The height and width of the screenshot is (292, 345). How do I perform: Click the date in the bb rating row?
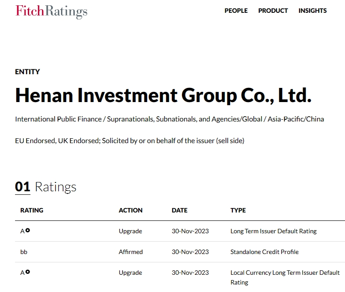coord(190,252)
